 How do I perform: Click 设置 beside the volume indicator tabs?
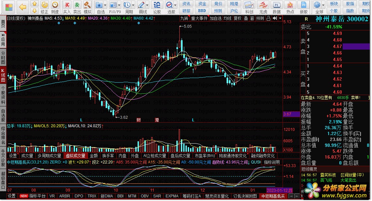pos(13,156)
